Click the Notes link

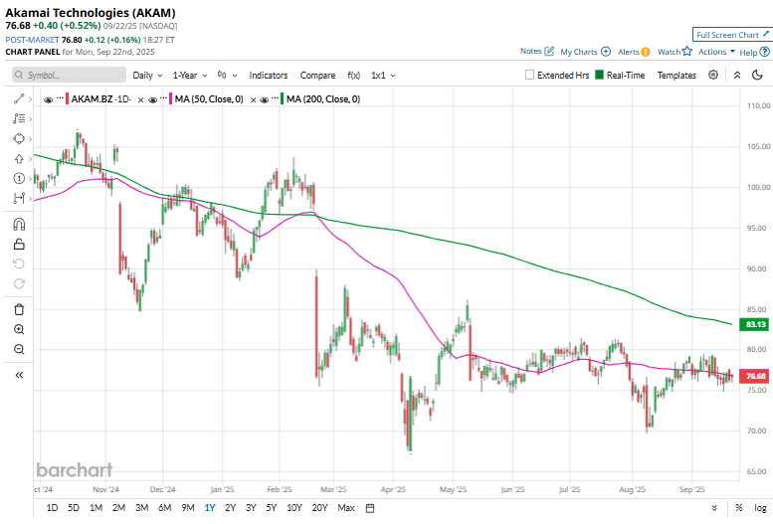pos(530,52)
